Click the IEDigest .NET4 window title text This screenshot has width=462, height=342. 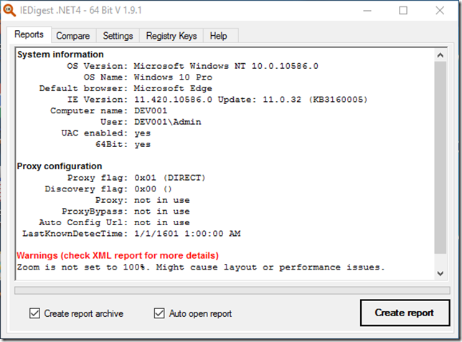[81, 10]
